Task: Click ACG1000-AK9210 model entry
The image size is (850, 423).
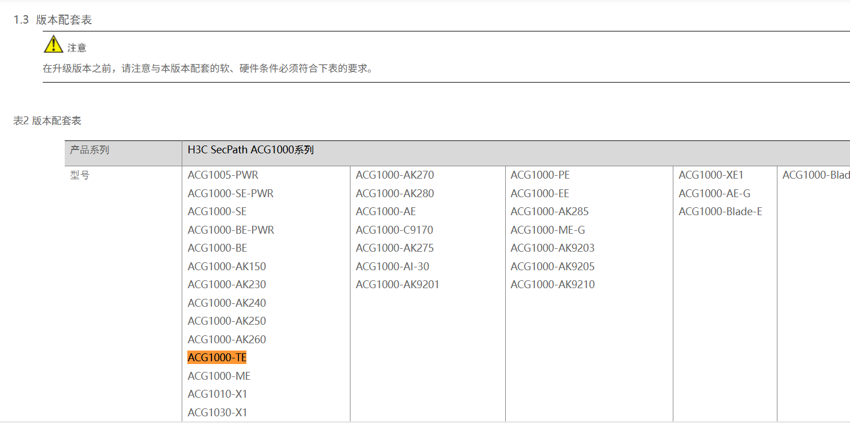Action: coord(552,284)
